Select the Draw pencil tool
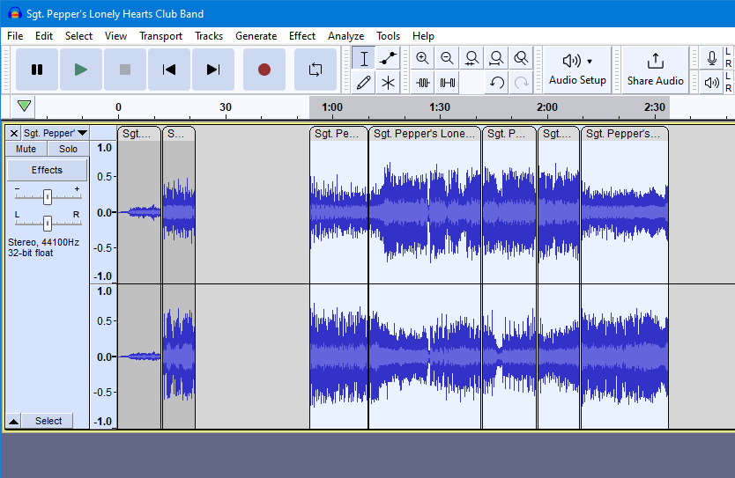 click(x=363, y=83)
